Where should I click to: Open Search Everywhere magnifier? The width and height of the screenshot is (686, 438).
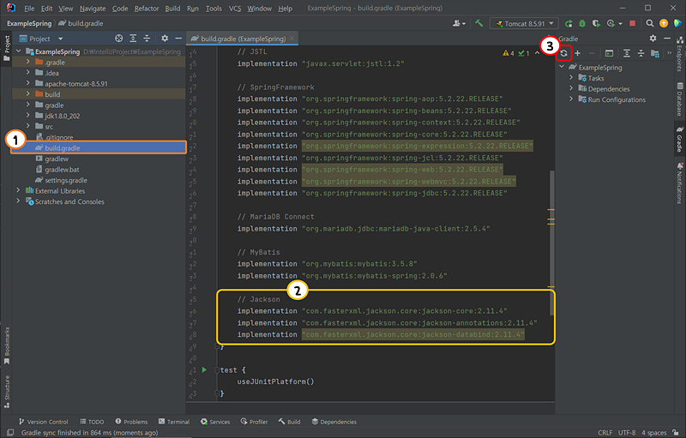coord(650,23)
